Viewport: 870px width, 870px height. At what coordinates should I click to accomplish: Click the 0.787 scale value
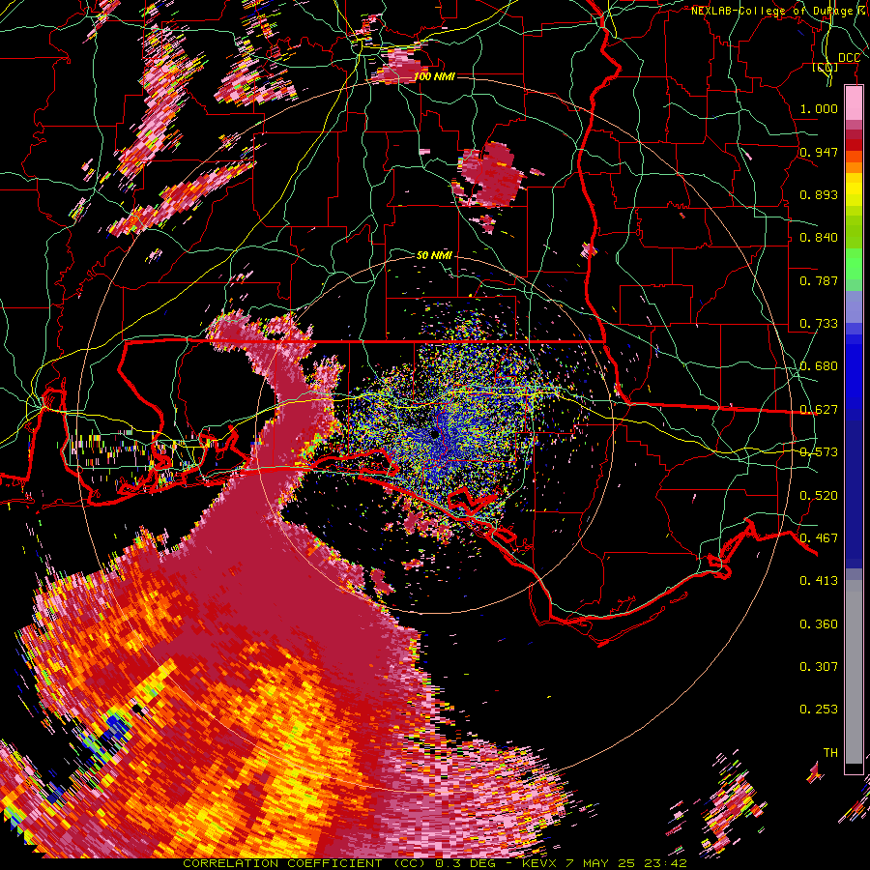(819, 280)
